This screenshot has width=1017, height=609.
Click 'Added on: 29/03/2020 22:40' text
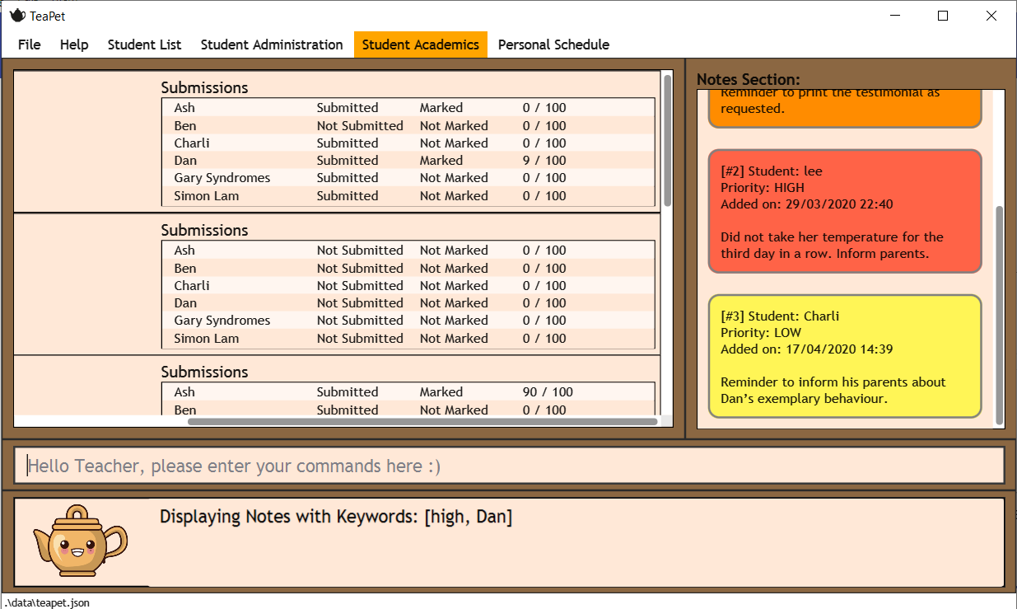click(x=806, y=204)
